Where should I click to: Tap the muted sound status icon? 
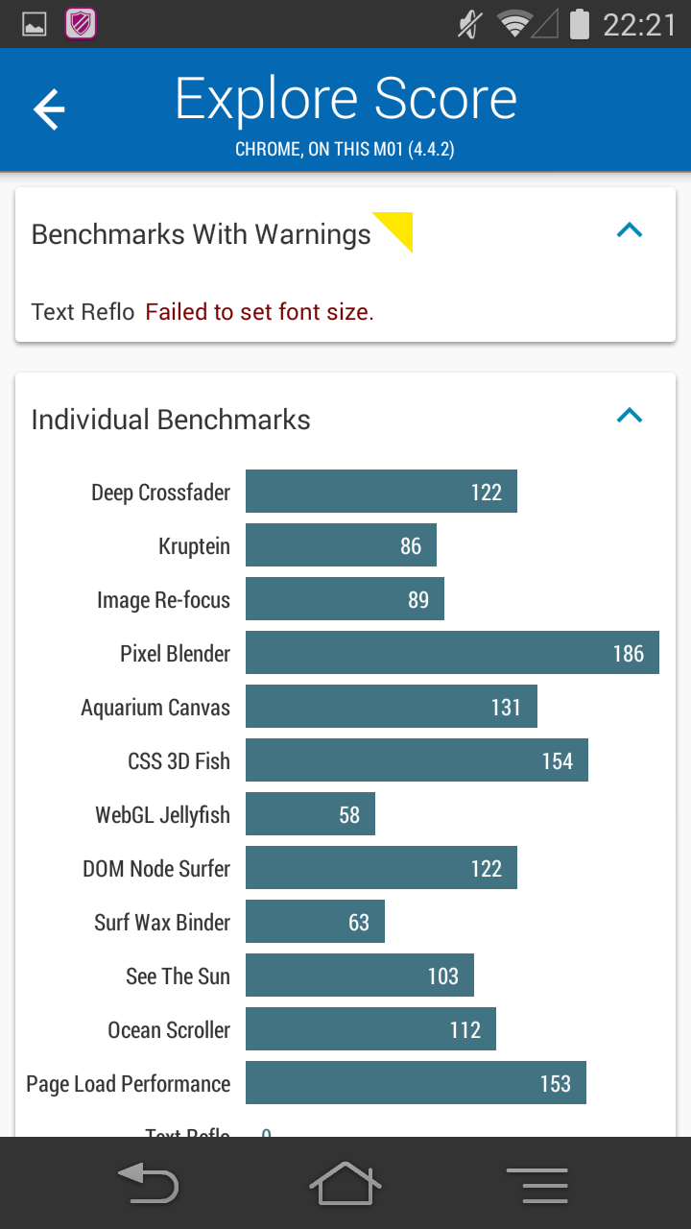(x=469, y=24)
